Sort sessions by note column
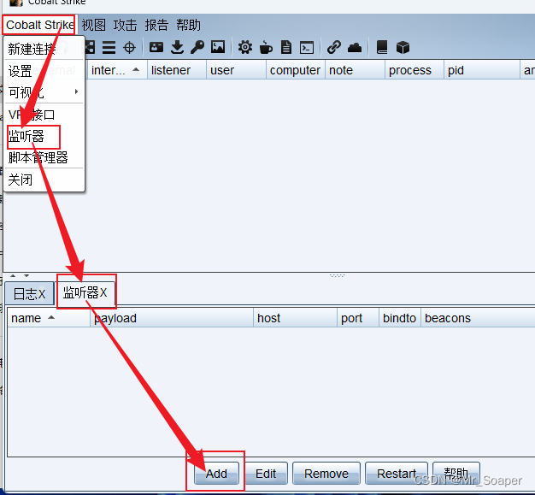The width and height of the screenshot is (535, 495). click(x=355, y=70)
